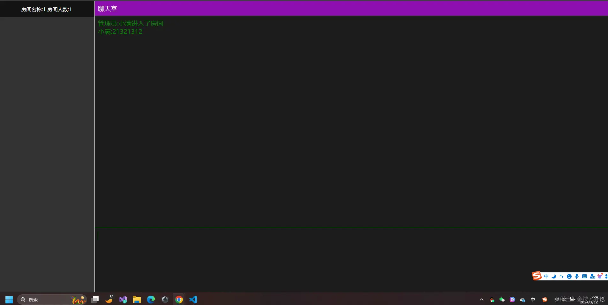Click the Sogou S logo on the input toolbar

537,276
